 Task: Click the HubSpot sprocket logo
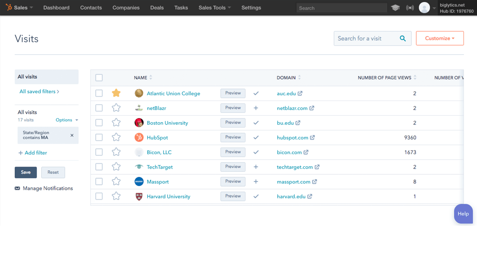coord(9,7)
